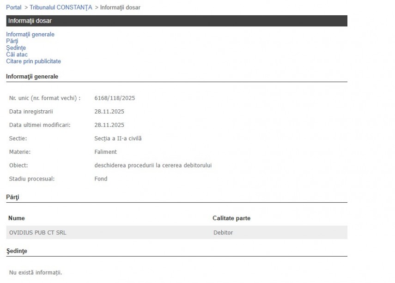Click the Fond procedural stage value
395x283 pixels.
point(101,179)
